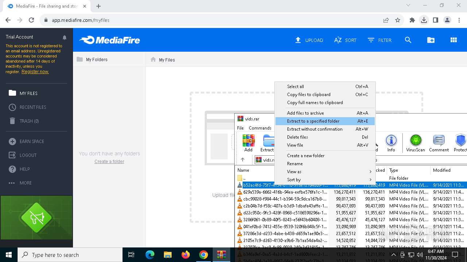Screen dimensions: 467x262
Task: Expand More options in sidebar
Action: tap(20, 183)
